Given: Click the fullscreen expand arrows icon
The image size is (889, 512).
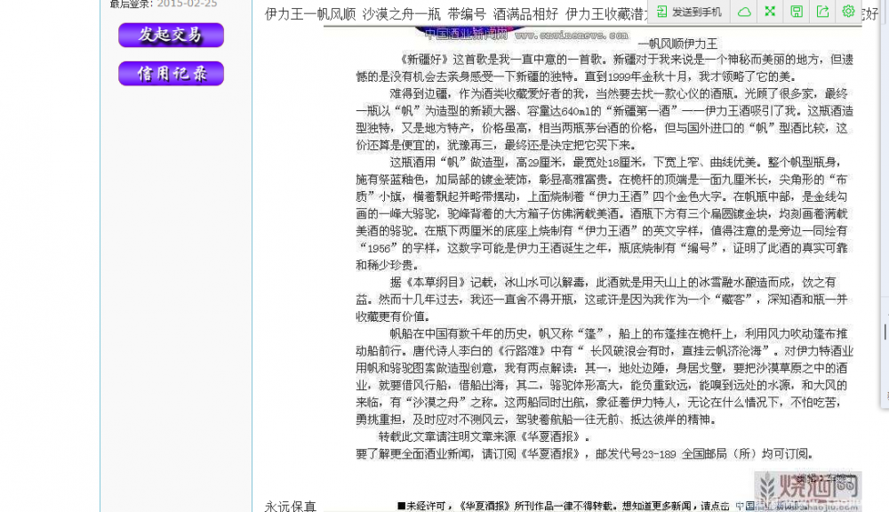Looking at the screenshot, I should (x=770, y=12).
